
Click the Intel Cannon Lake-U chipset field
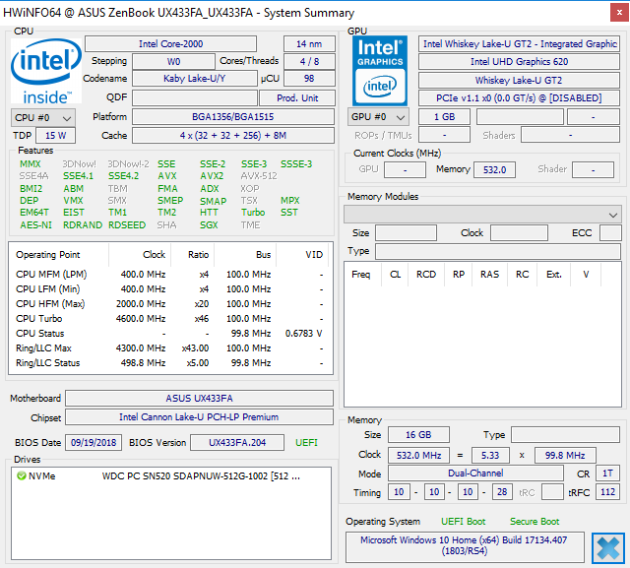pyautogui.click(x=199, y=417)
